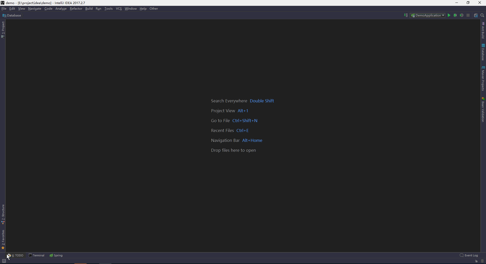Viewport: 486px width, 264px height.
Task: Open the Ant Build side panel
Action: click(483, 30)
